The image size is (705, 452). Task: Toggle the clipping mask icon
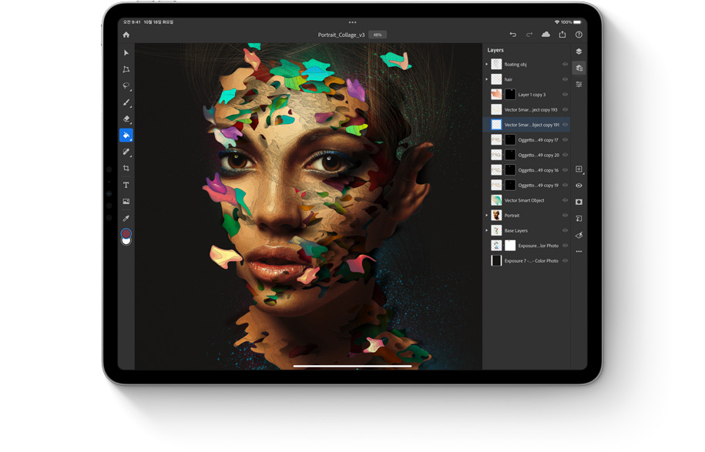pyautogui.click(x=579, y=219)
